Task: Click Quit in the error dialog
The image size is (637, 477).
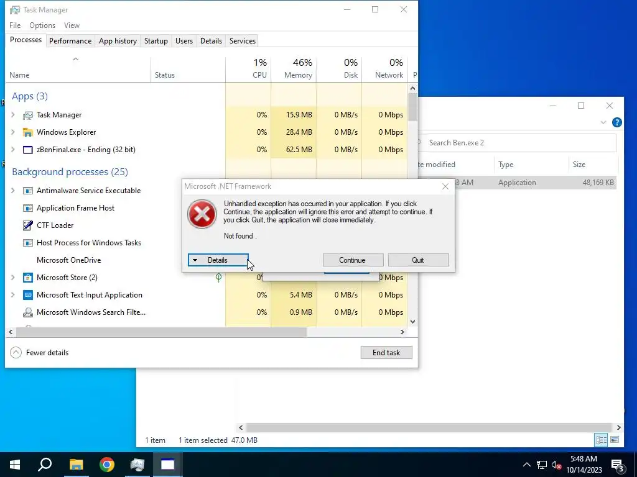Action: click(x=418, y=260)
